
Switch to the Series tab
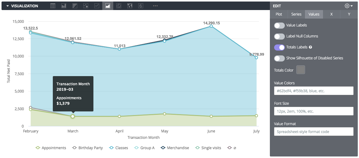pos(296,14)
